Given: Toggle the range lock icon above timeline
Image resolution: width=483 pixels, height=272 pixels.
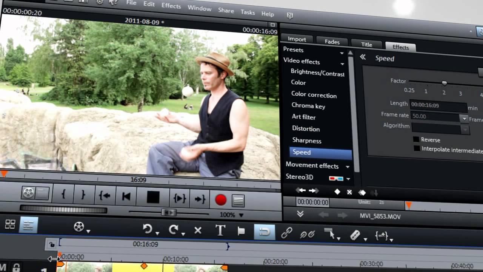Looking at the screenshot, I should tap(51, 245).
